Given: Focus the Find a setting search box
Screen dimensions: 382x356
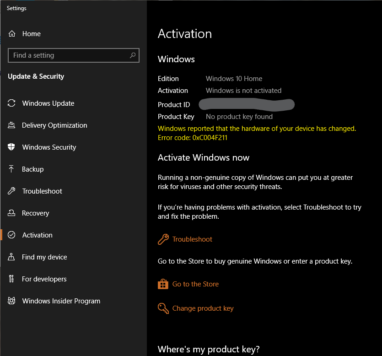Looking at the screenshot, I should tap(74, 55).
